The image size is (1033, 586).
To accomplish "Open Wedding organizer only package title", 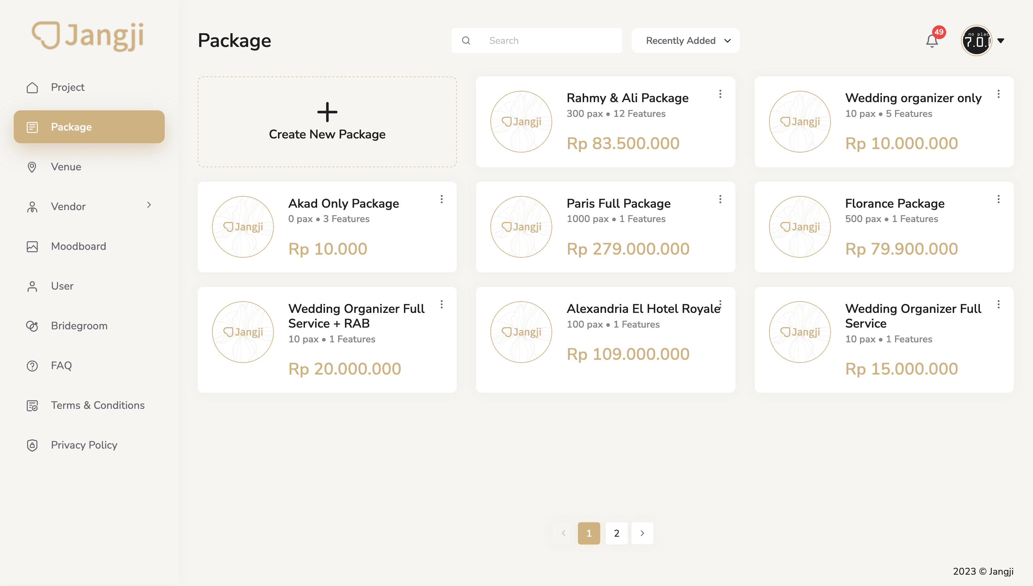I will [913, 98].
